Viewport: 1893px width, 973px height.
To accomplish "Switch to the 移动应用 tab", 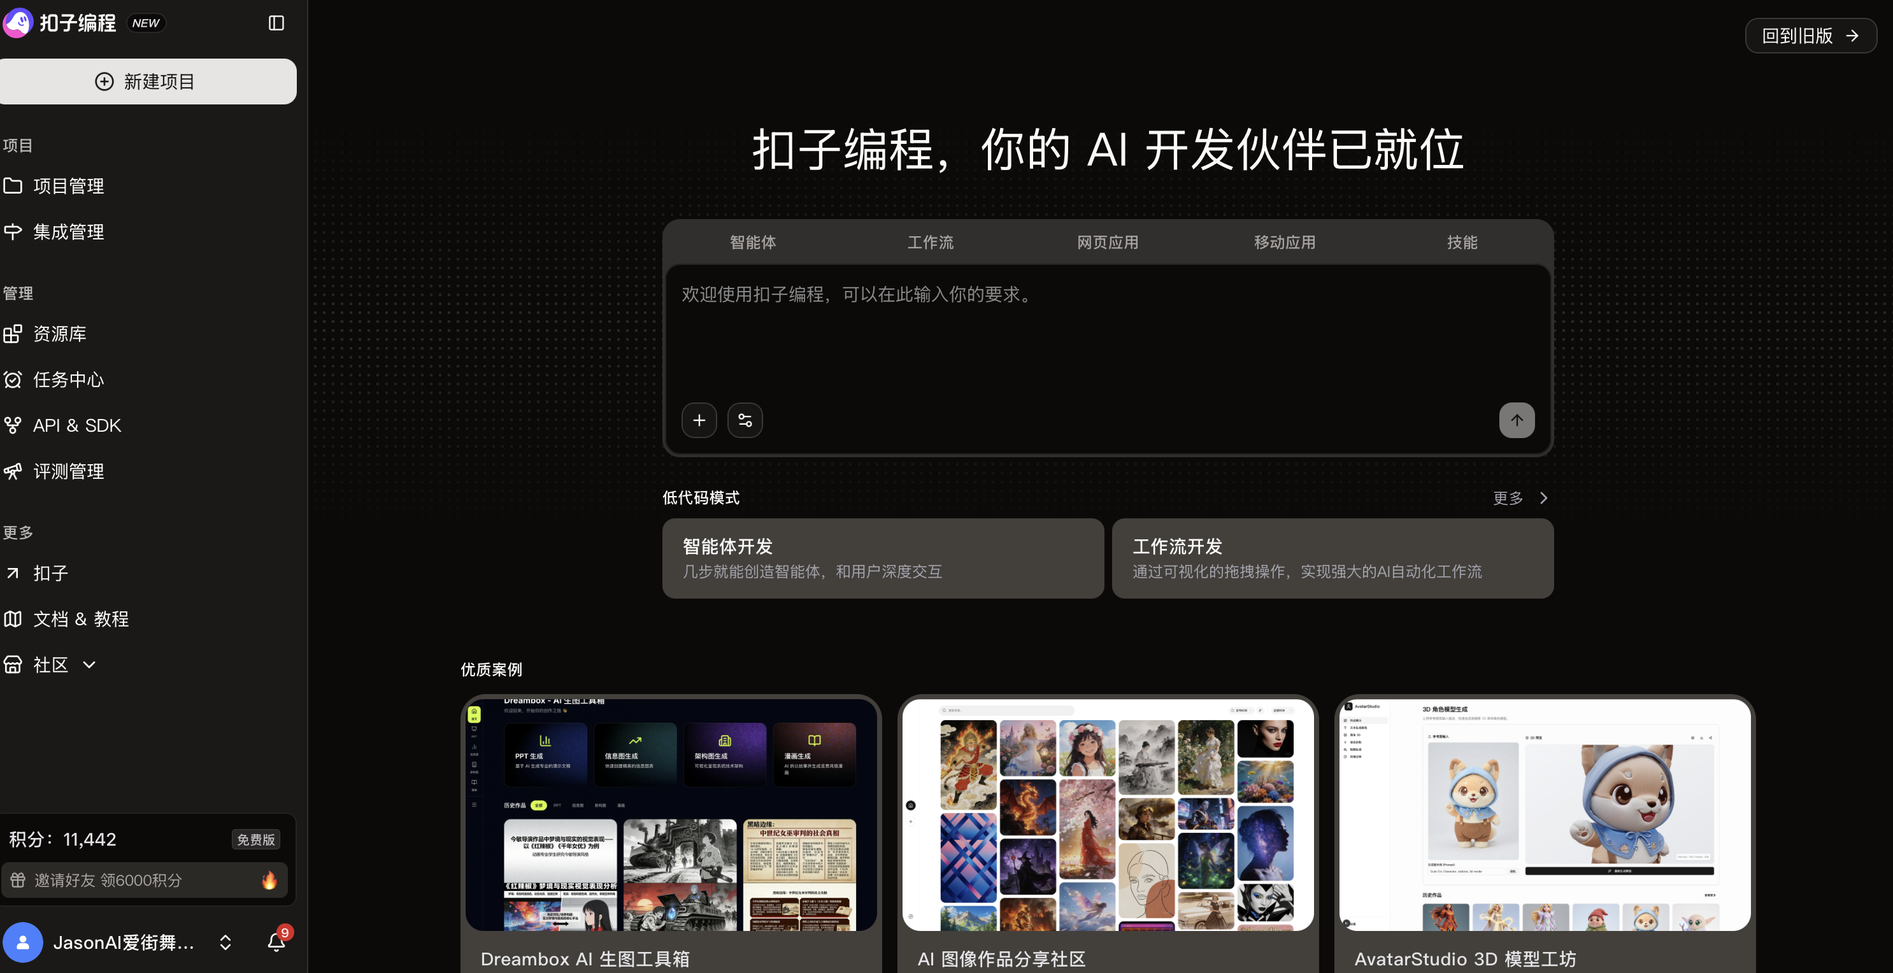I will [1284, 242].
